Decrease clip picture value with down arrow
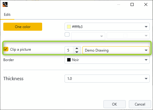Viewport: 153px width, 110px height. [x=77, y=52]
